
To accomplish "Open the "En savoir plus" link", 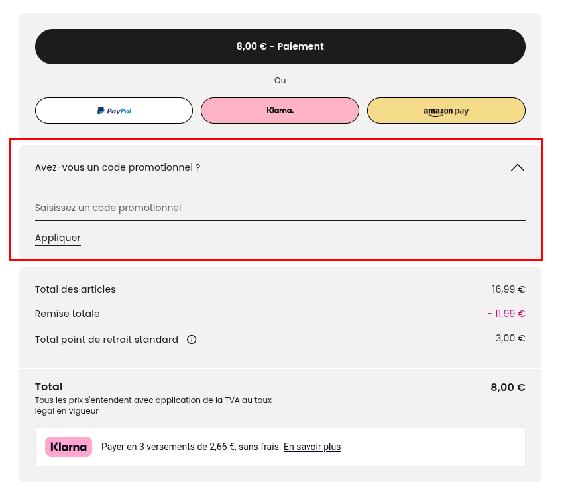I will (x=312, y=447).
